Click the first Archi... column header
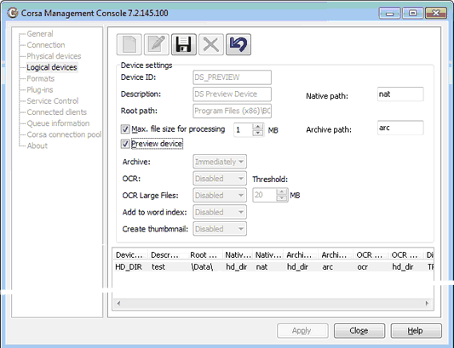This screenshot has width=454, height=348. coord(301,255)
